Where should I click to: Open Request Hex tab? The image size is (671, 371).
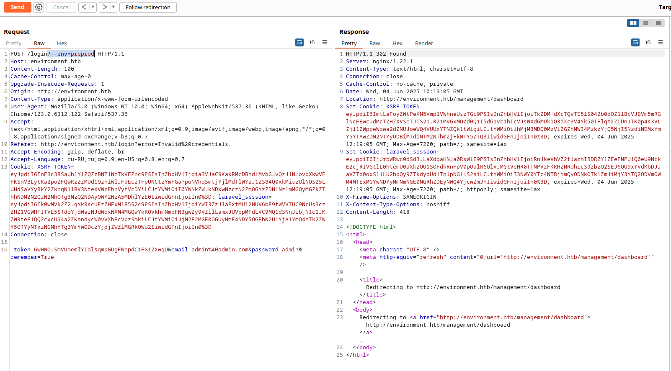(x=62, y=43)
